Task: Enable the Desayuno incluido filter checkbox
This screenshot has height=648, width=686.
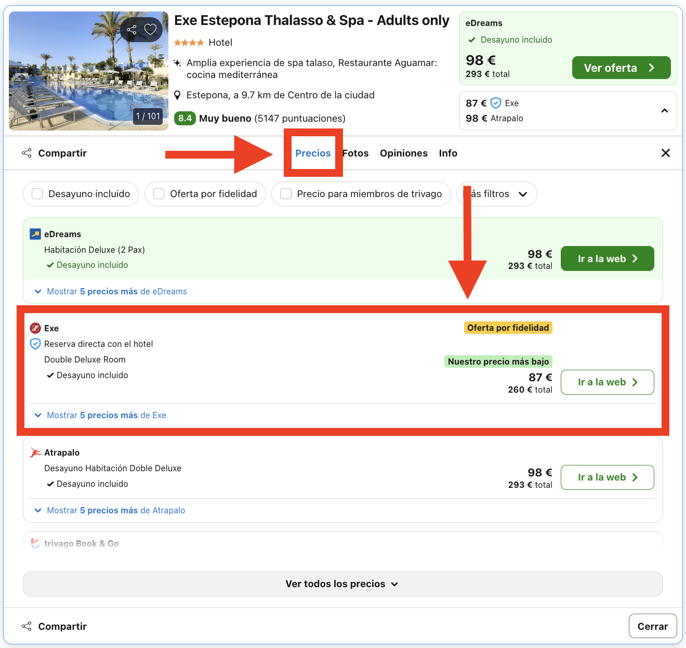Action: (x=37, y=194)
